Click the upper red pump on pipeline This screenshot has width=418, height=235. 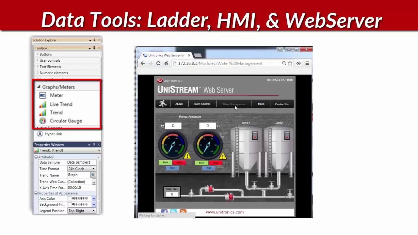(210, 189)
